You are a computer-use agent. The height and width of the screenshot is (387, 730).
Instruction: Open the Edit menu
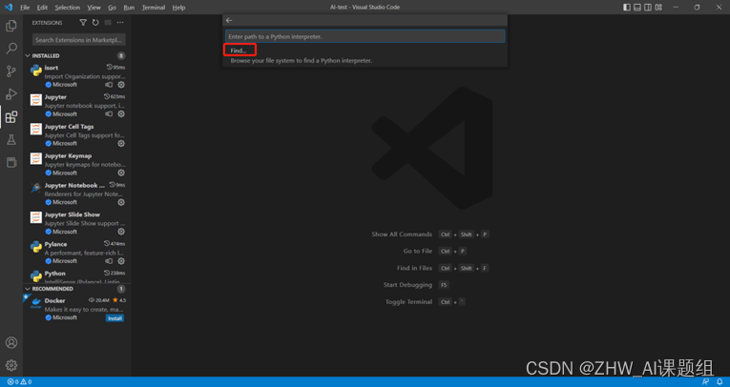point(42,8)
